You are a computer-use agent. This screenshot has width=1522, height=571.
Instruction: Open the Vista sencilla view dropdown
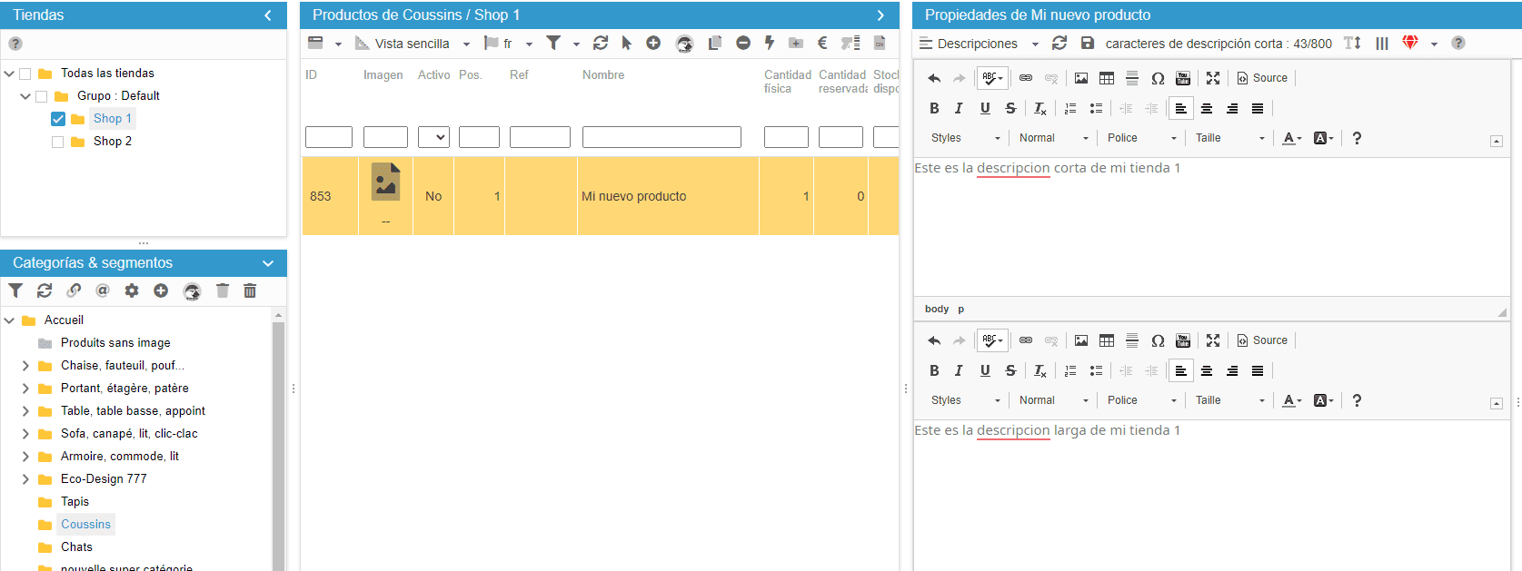coord(413,44)
